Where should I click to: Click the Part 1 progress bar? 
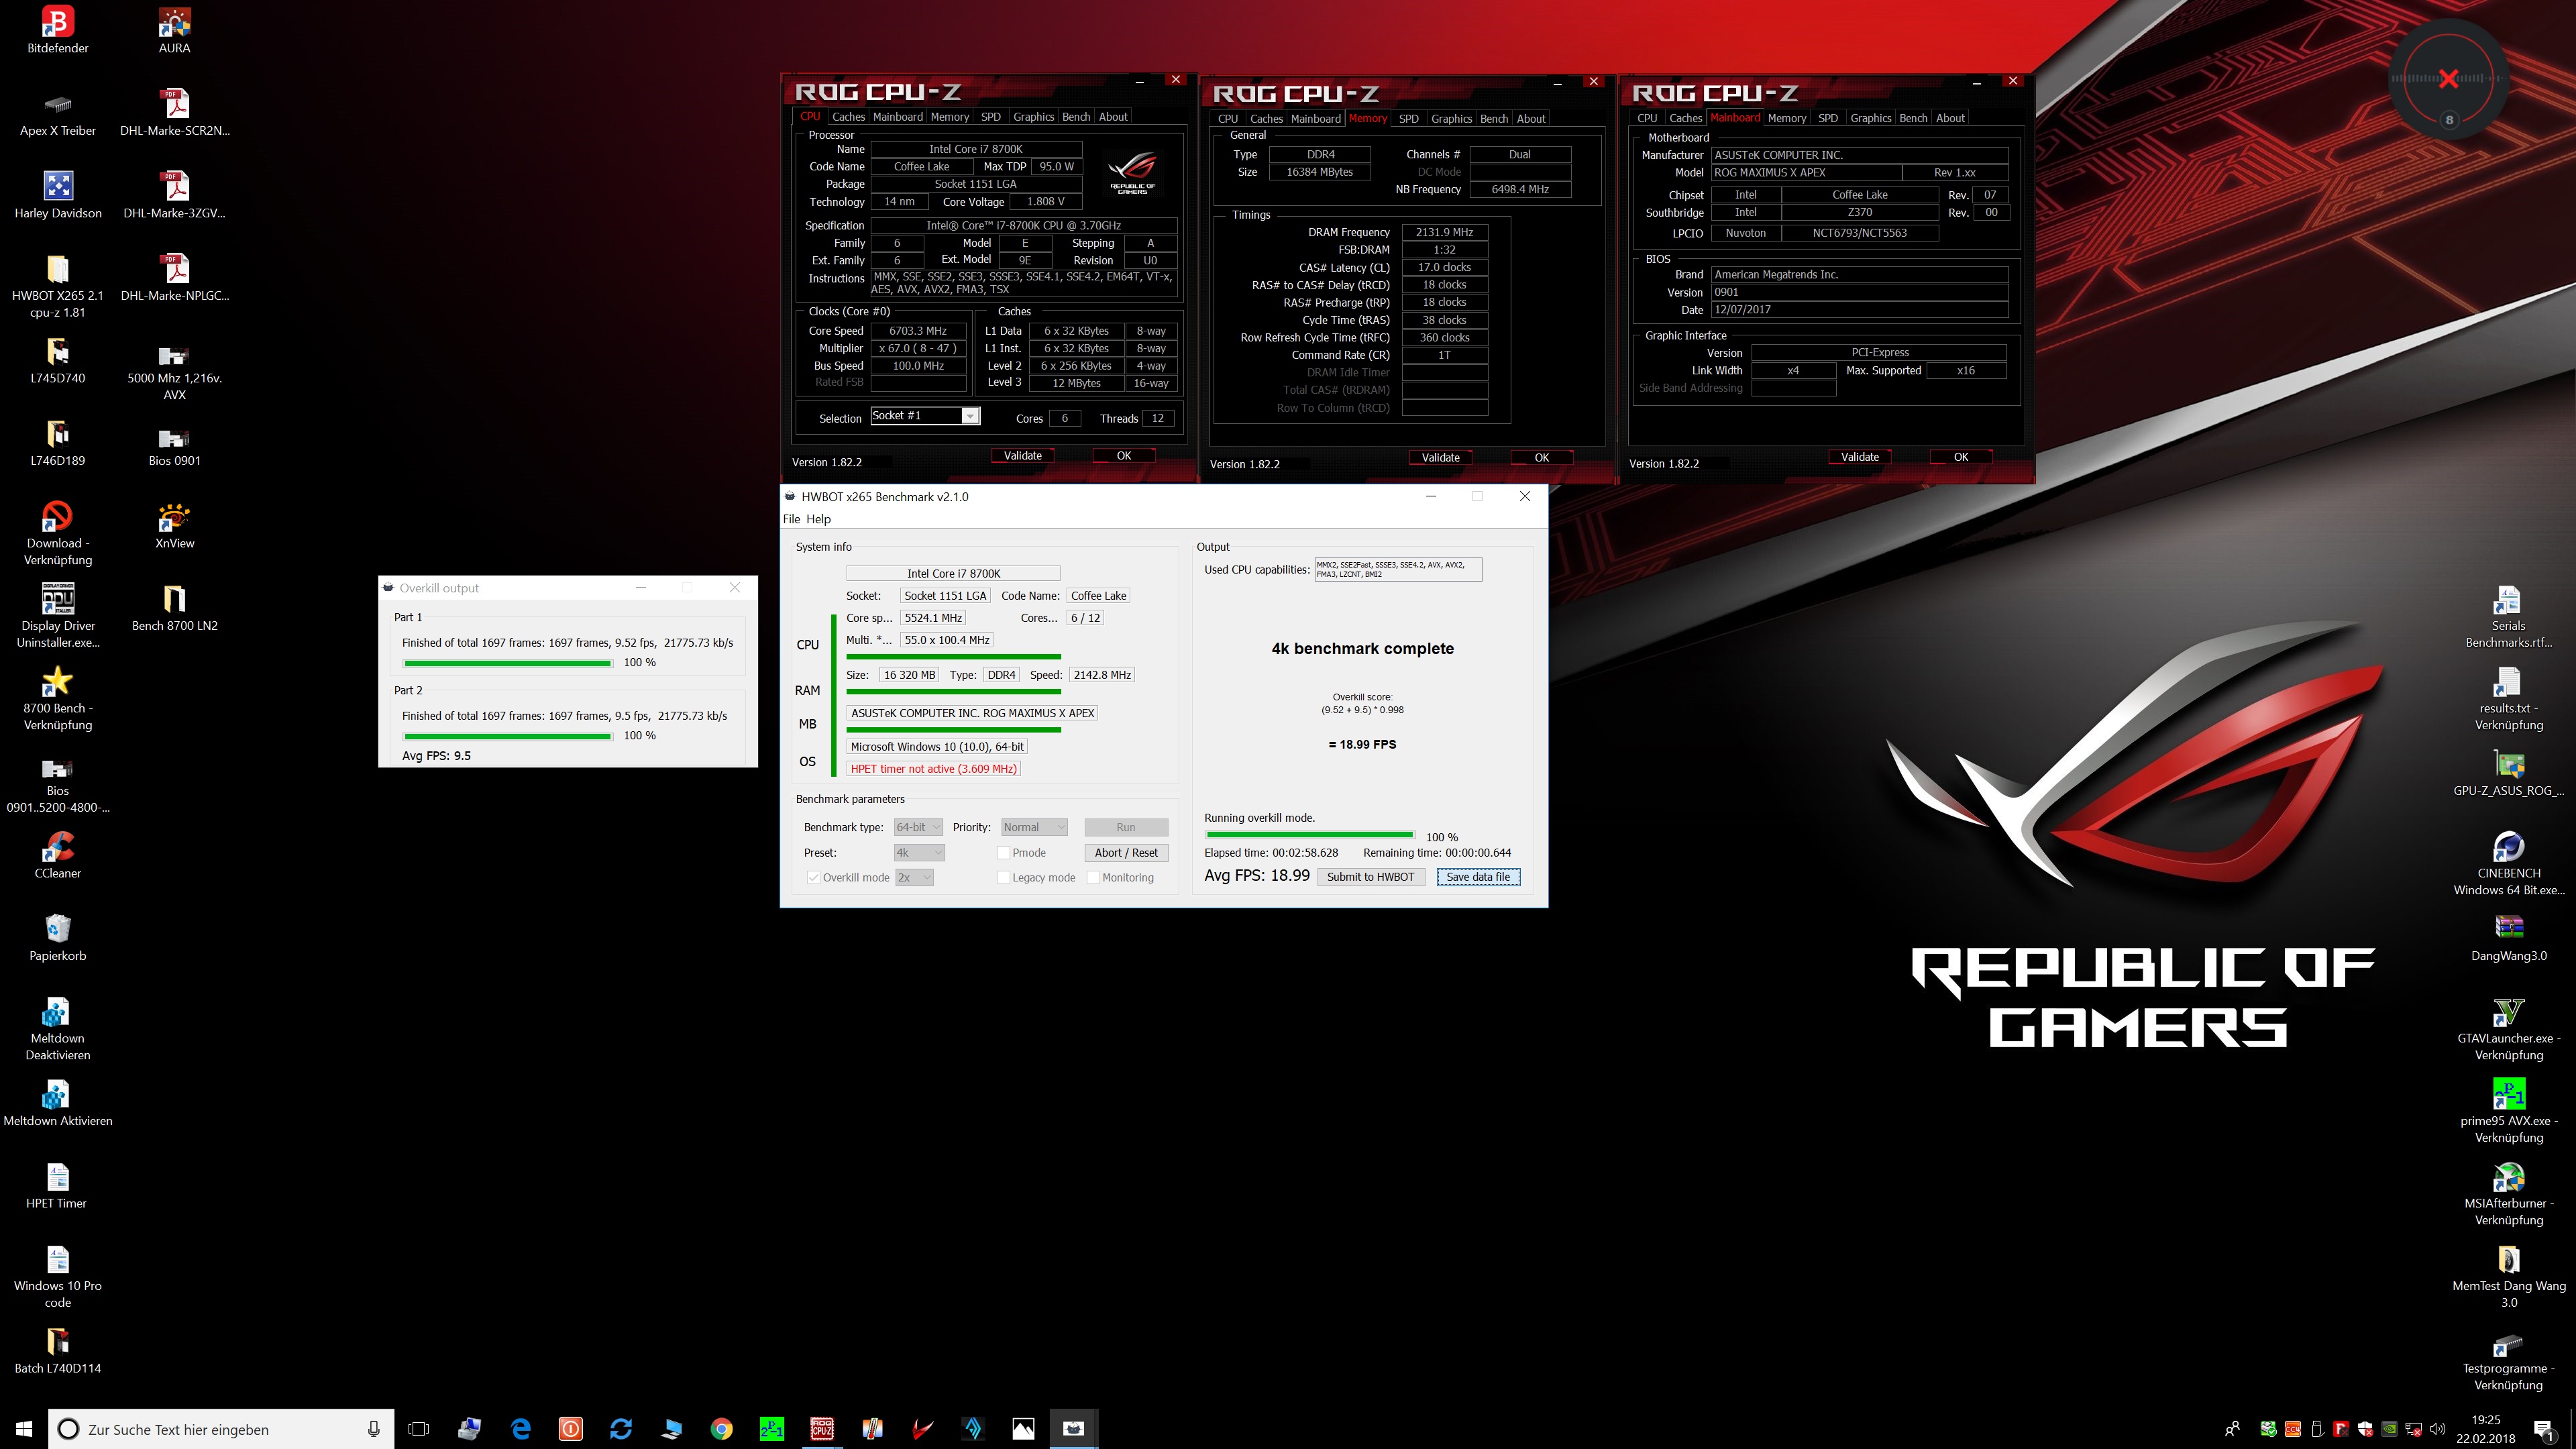(x=508, y=663)
